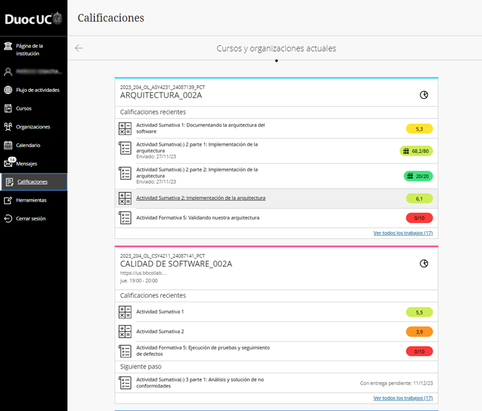This screenshot has width=482, height=411.
Task: Click the Calificaciones gradebook icon
Action: tap(10, 182)
